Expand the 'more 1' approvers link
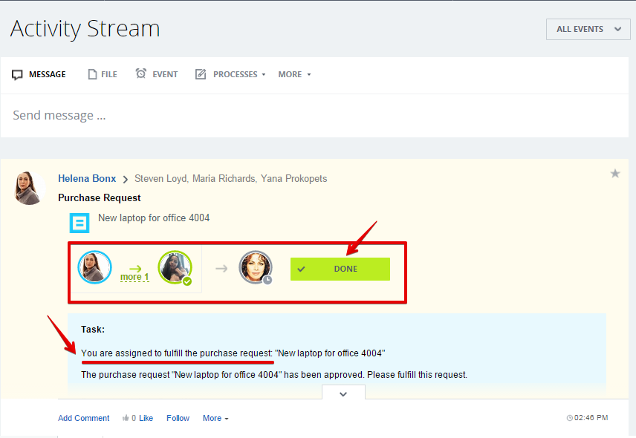636x438 pixels. tap(134, 277)
